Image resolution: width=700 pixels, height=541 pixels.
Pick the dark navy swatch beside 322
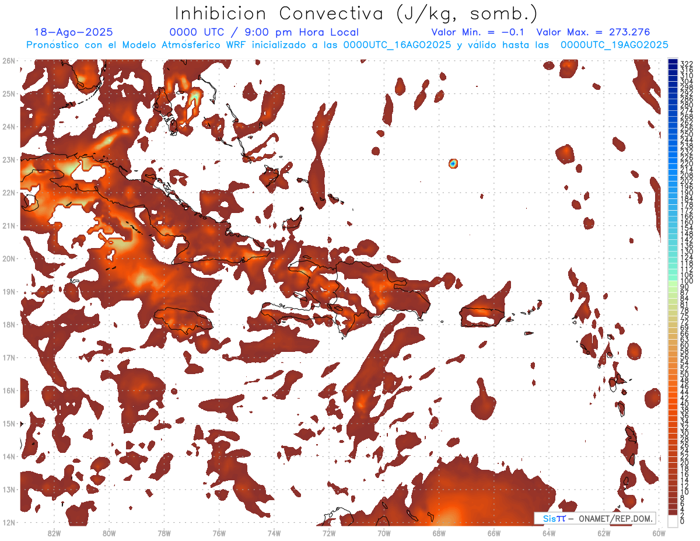coord(673,61)
